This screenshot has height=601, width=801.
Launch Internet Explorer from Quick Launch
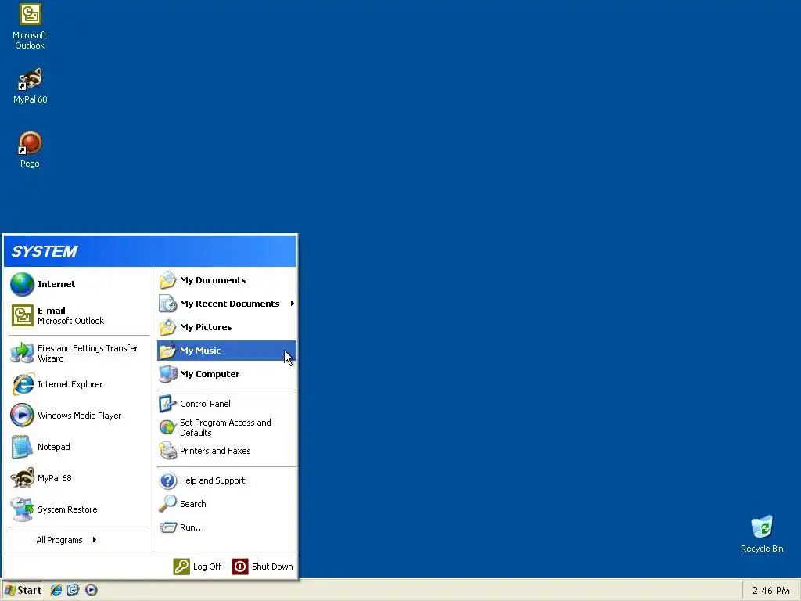(x=56, y=590)
